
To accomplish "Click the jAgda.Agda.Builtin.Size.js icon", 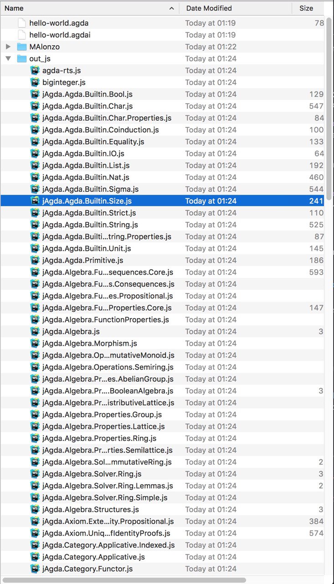I will pos(35,201).
